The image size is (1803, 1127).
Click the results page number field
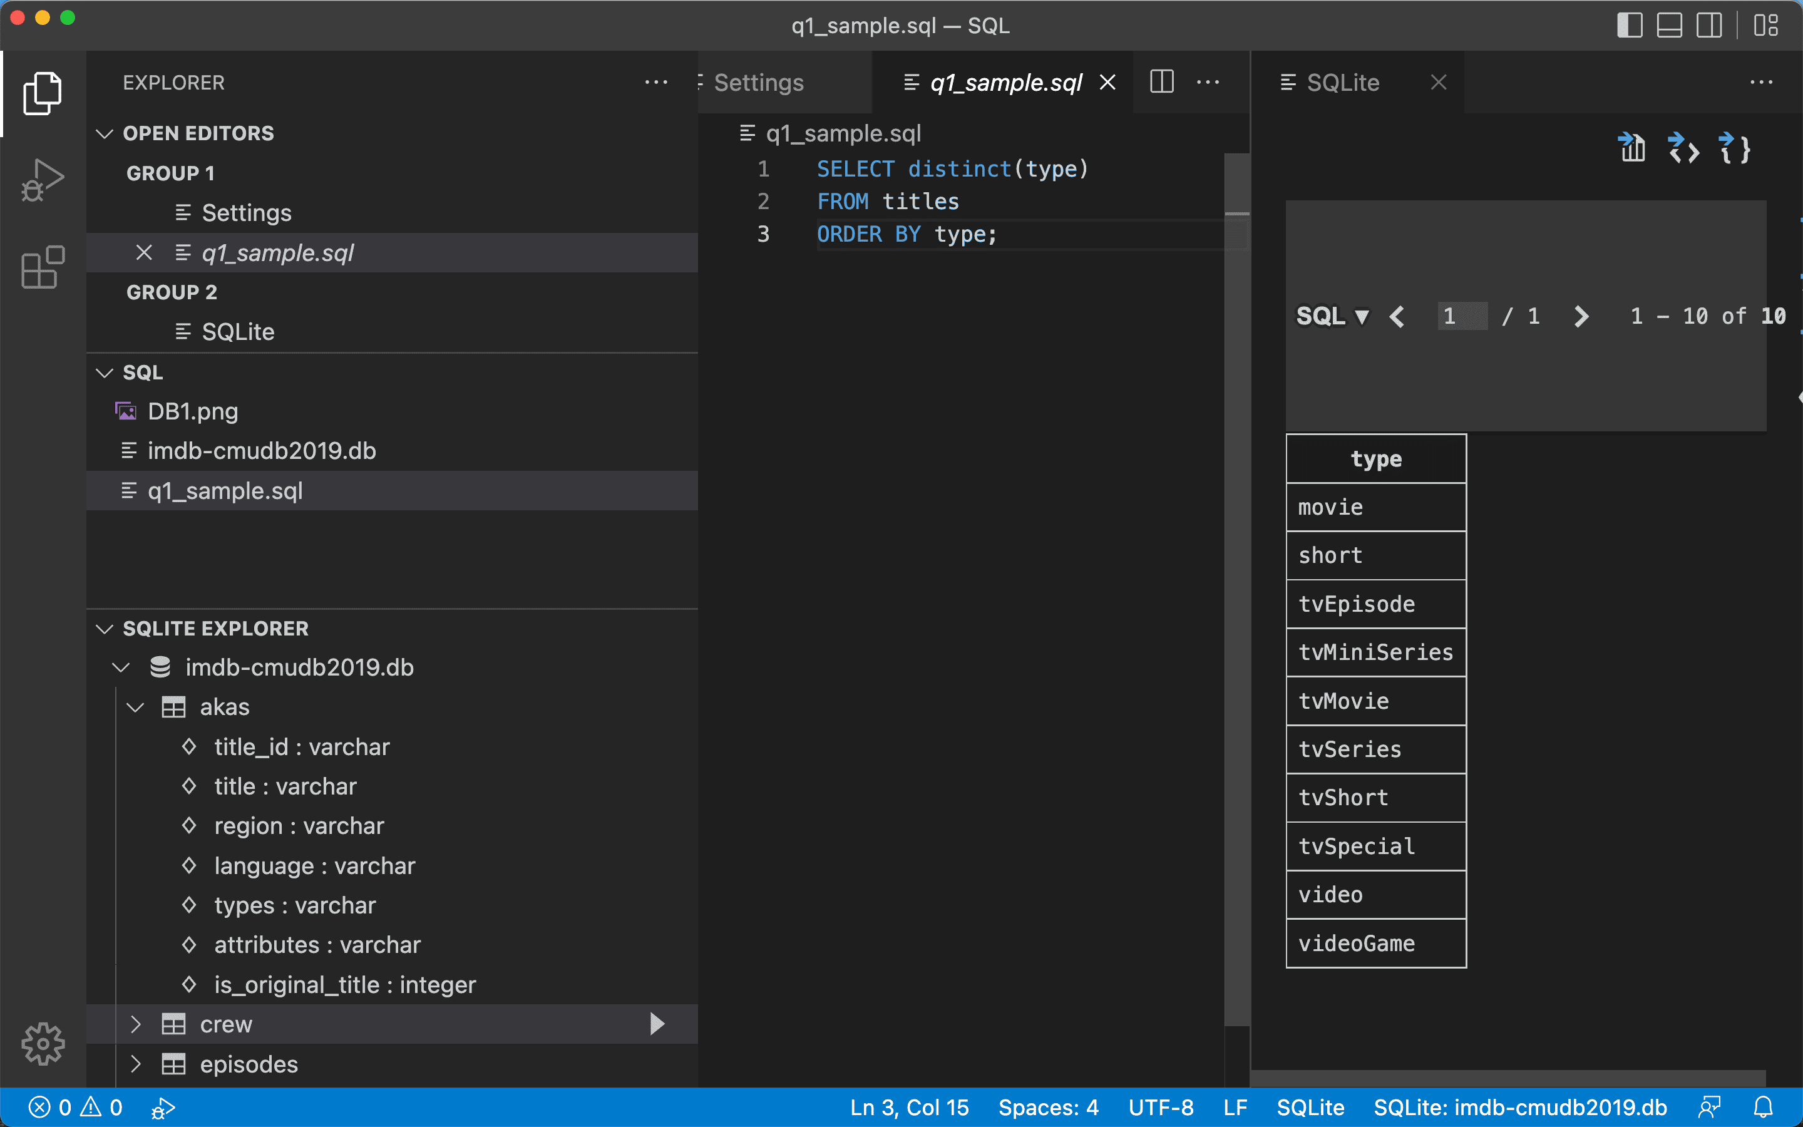pos(1462,316)
